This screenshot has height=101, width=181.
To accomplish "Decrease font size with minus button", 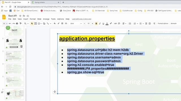I will [84, 24].
